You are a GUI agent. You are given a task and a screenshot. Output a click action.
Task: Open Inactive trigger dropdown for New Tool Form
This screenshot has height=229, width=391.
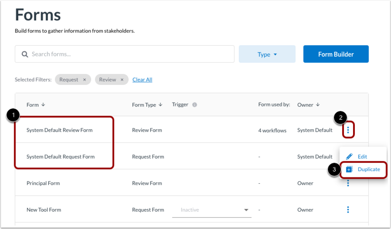pos(211,210)
